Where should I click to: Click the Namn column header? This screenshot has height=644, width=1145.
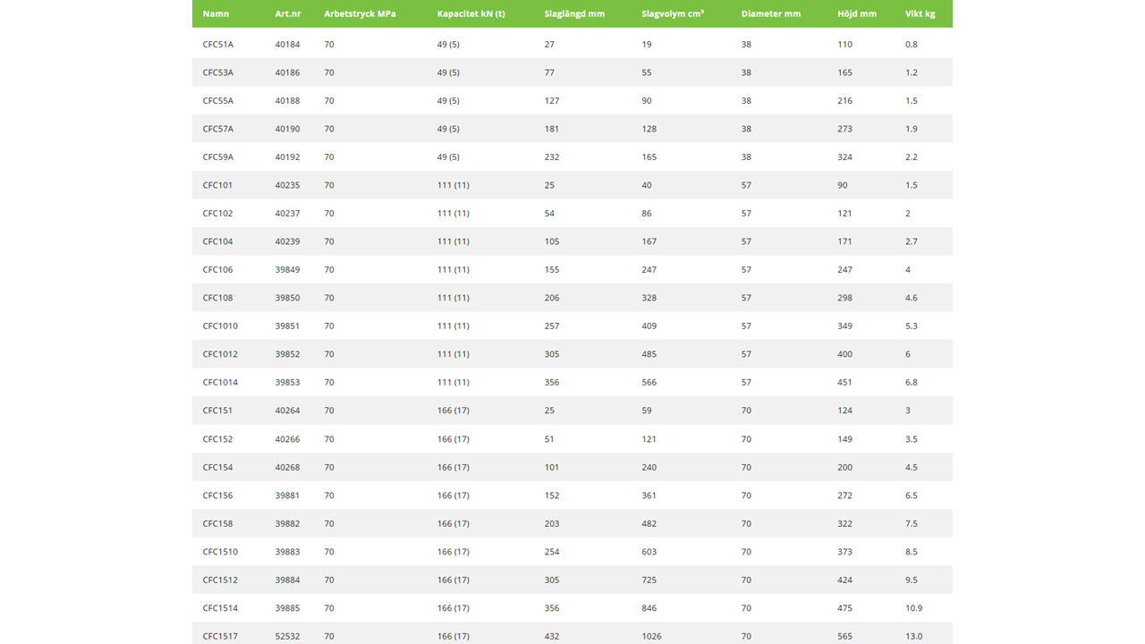click(216, 14)
